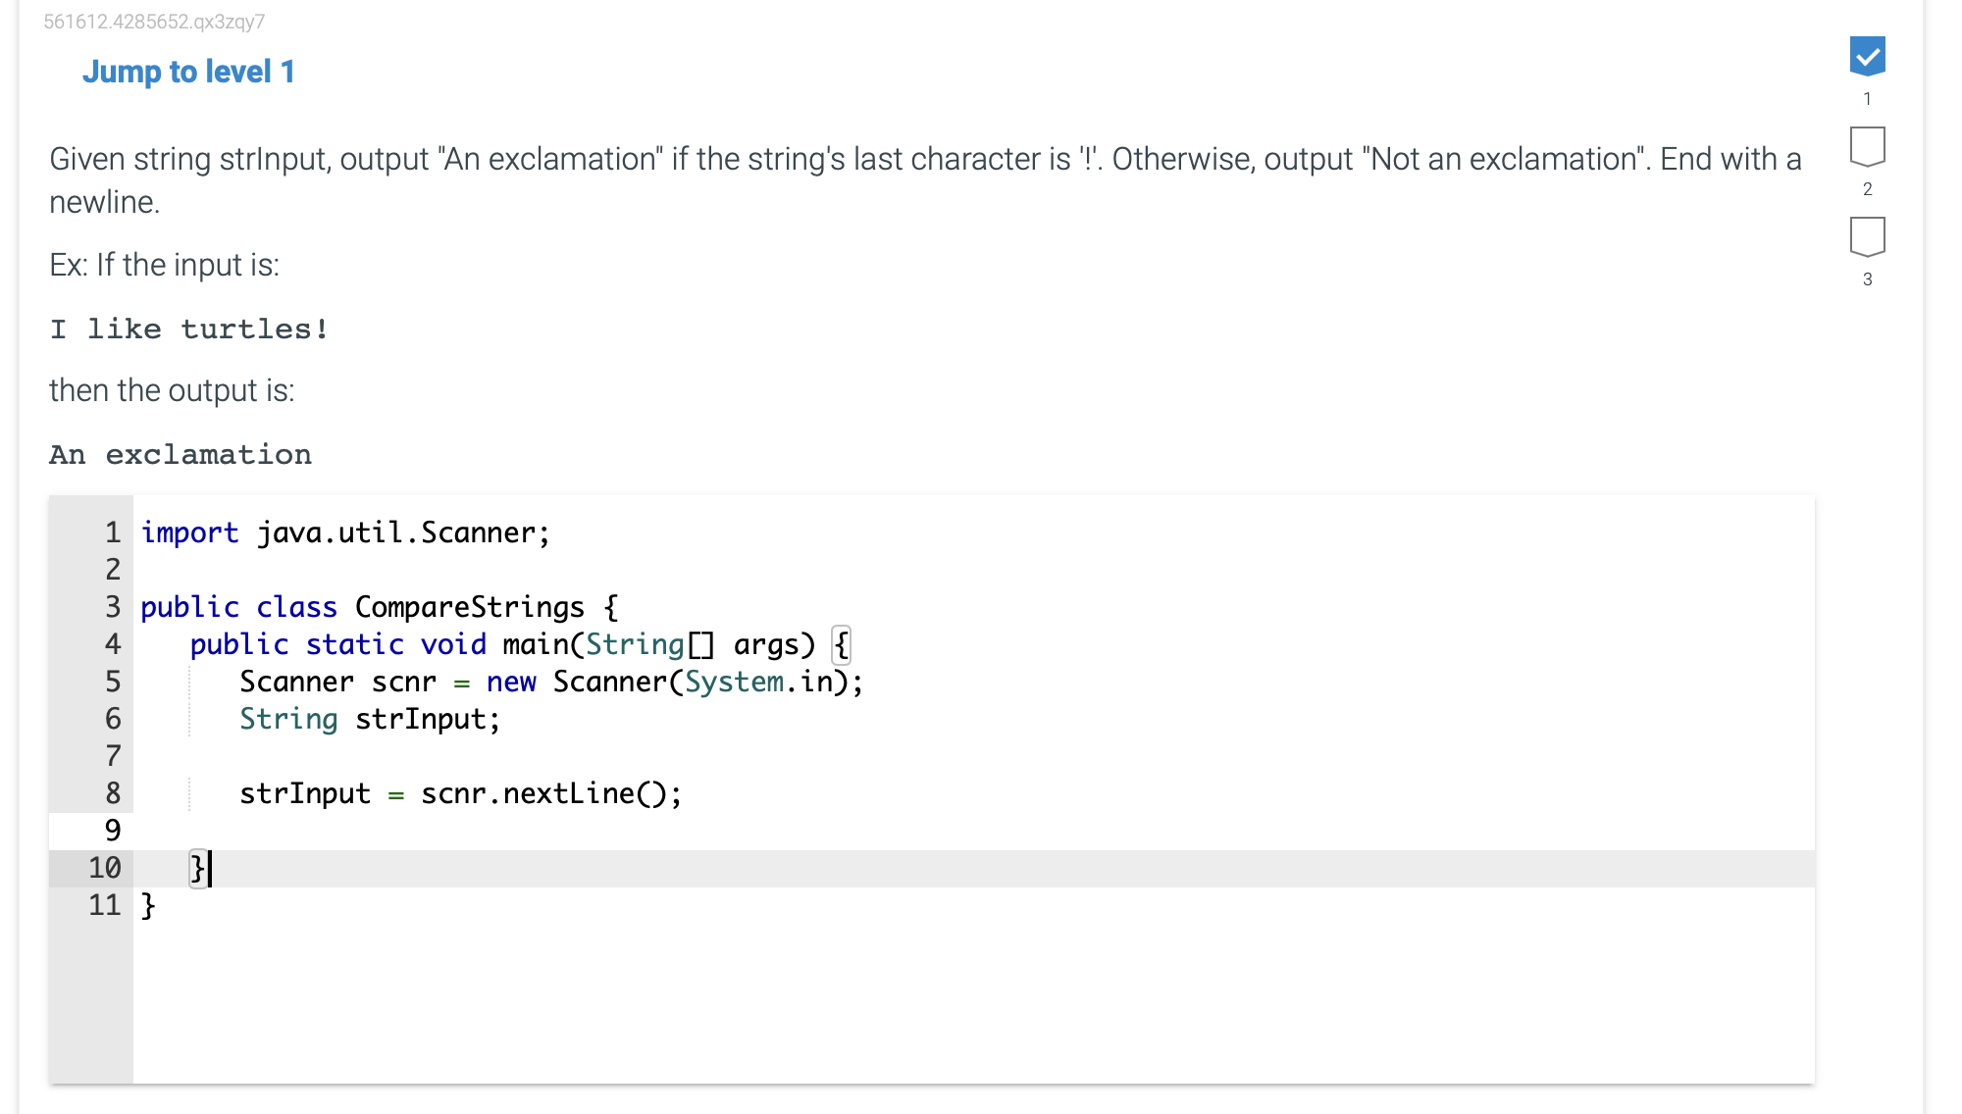Select the highlighted line 9 gutter area
The height and width of the screenshot is (1114, 1962).
tap(112, 831)
